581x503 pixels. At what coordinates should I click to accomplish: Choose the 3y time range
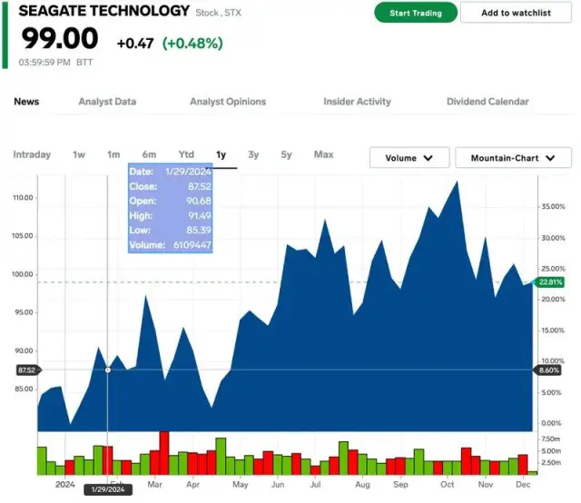point(253,154)
